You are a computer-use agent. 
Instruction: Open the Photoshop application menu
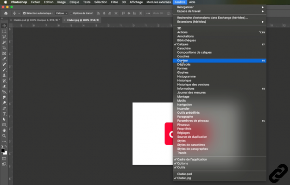tap(19, 2)
